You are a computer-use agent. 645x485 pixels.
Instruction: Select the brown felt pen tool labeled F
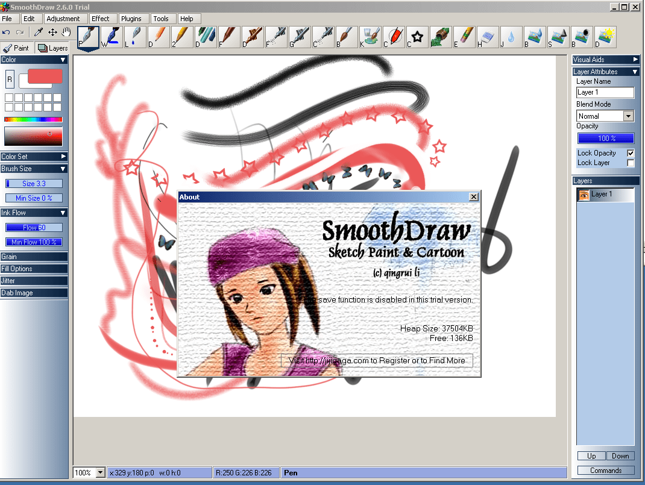(x=228, y=37)
